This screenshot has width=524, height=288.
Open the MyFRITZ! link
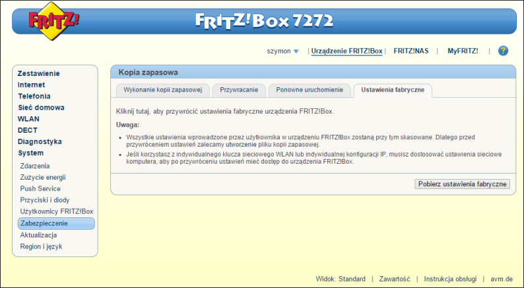pos(463,51)
